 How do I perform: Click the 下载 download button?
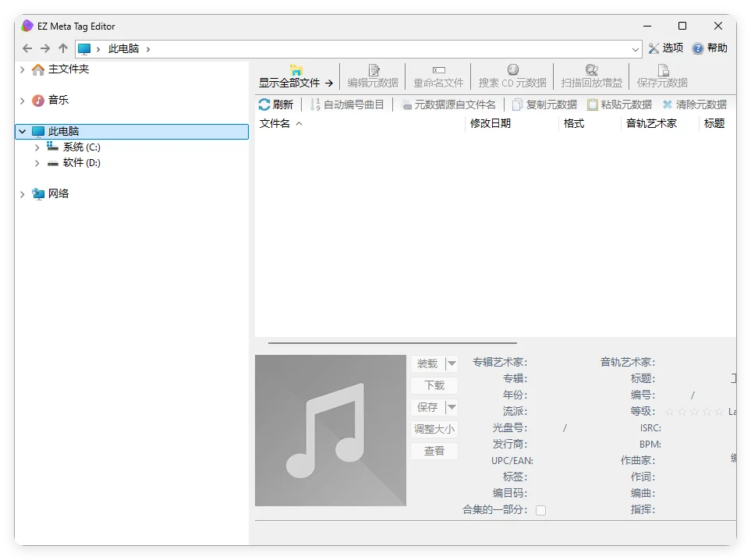(x=434, y=385)
